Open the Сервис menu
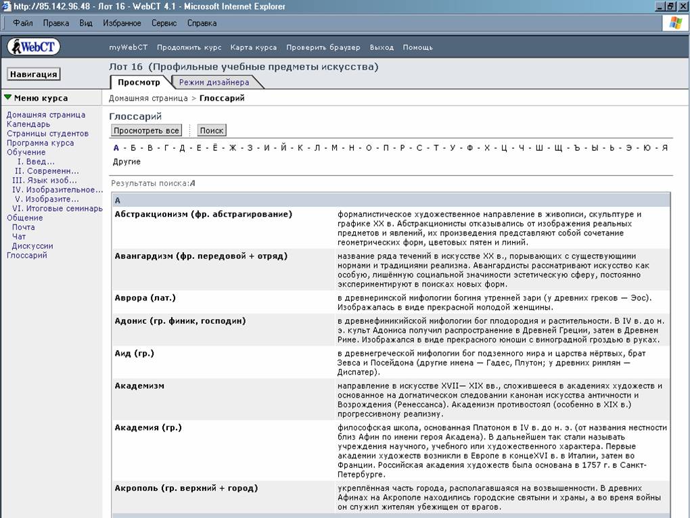This screenshot has width=690, height=518. pyautogui.click(x=164, y=23)
